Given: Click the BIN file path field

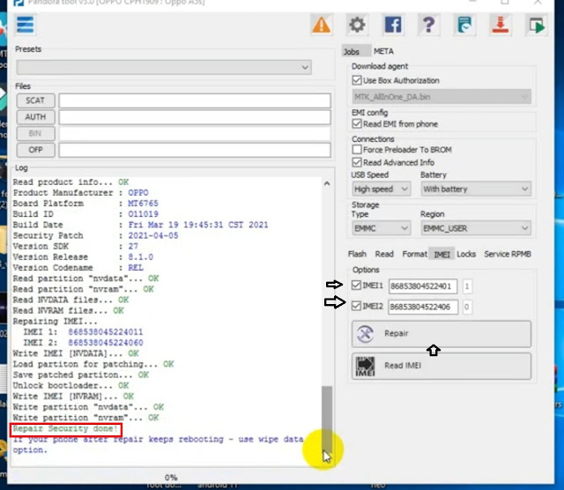Looking at the screenshot, I should click(195, 133).
